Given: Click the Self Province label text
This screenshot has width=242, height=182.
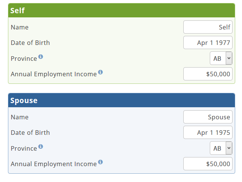Looking at the screenshot, I should coord(24,59).
